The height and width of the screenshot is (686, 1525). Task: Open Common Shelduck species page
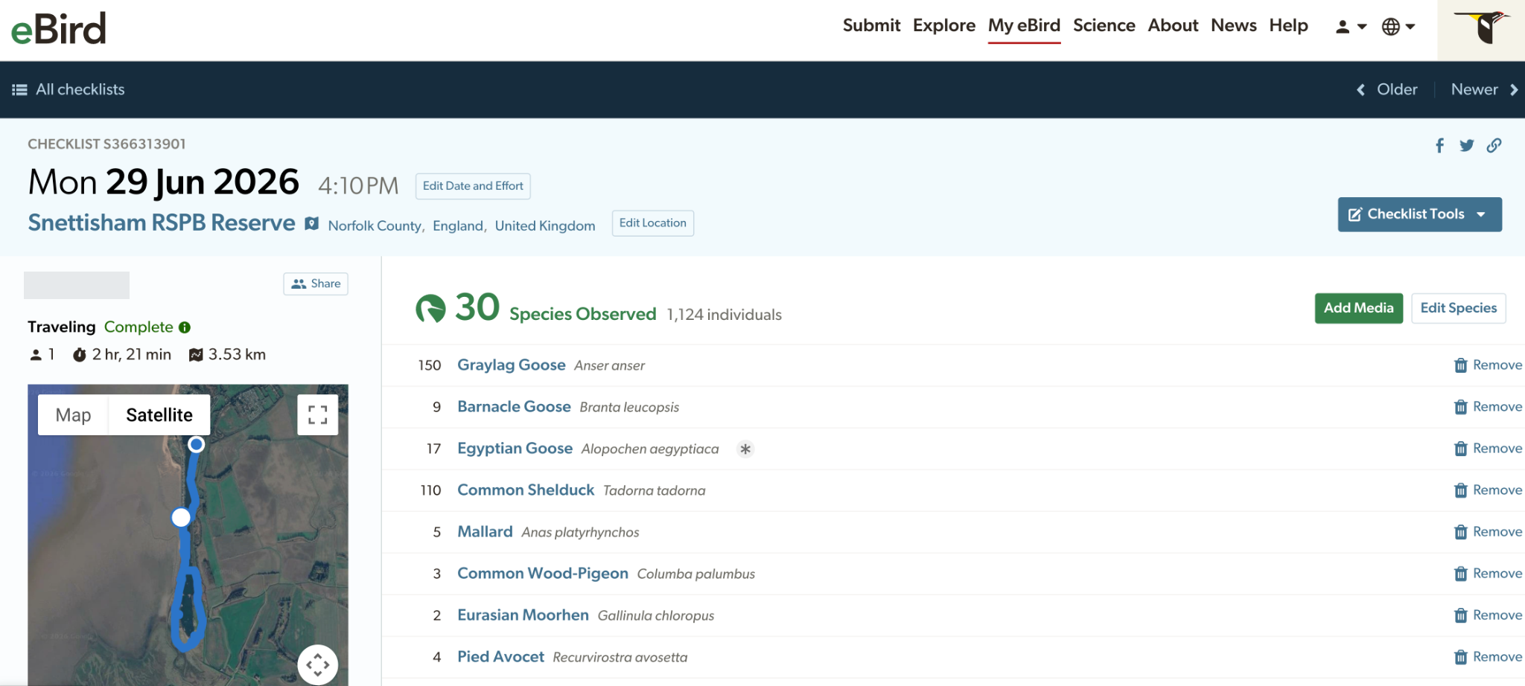point(526,490)
